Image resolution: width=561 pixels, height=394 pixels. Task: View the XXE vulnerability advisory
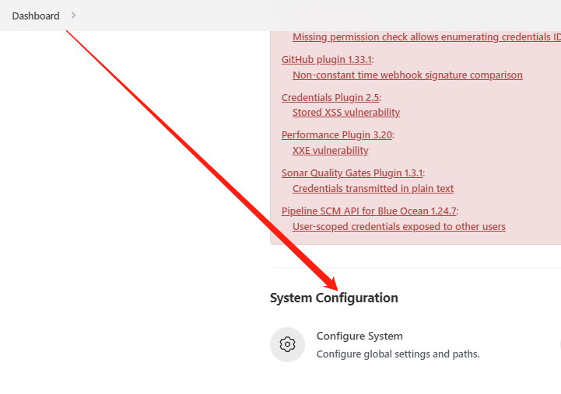click(330, 151)
